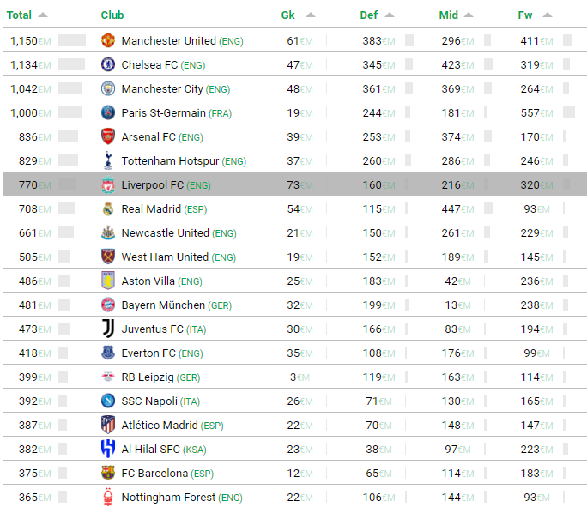Click Manchester United's total value bar

tap(72, 40)
